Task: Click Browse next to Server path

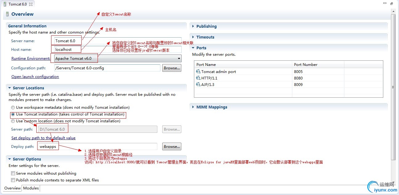Action: (x=171, y=129)
